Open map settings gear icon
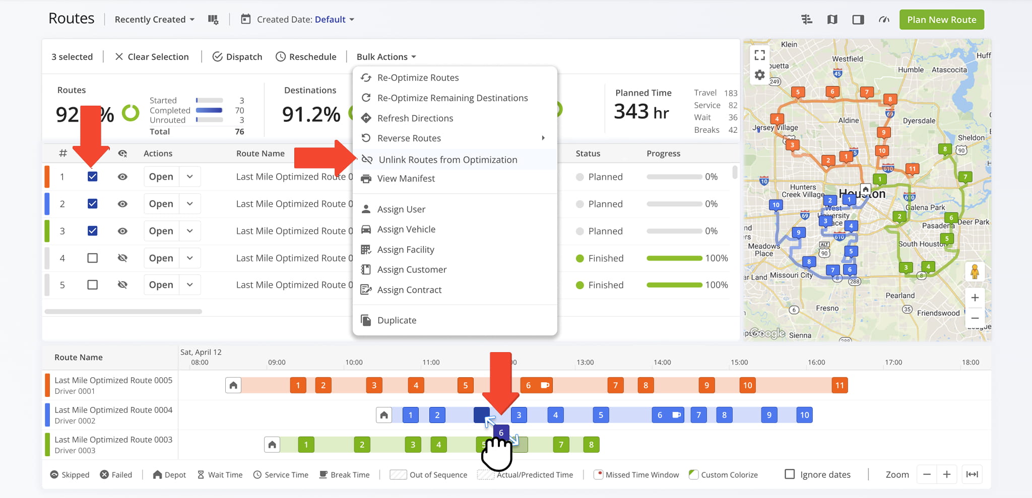Image resolution: width=1032 pixels, height=498 pixels. (x=760, y=75)
